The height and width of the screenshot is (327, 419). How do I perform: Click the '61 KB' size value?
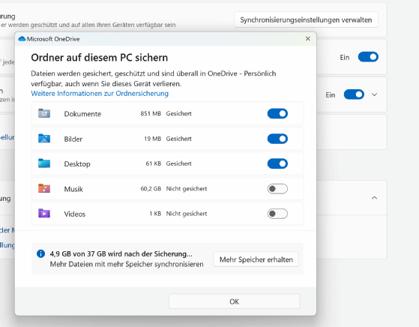[x=154, y=163]
